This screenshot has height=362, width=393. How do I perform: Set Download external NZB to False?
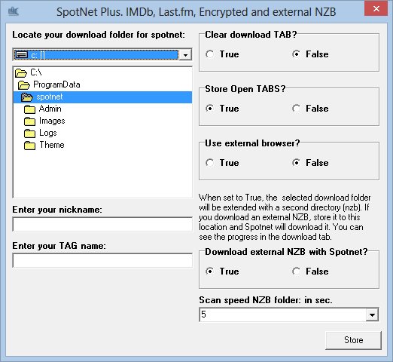[296, 271]
